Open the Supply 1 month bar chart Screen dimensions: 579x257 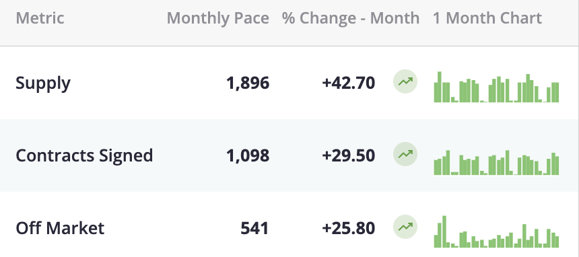[x=496, y=87]
